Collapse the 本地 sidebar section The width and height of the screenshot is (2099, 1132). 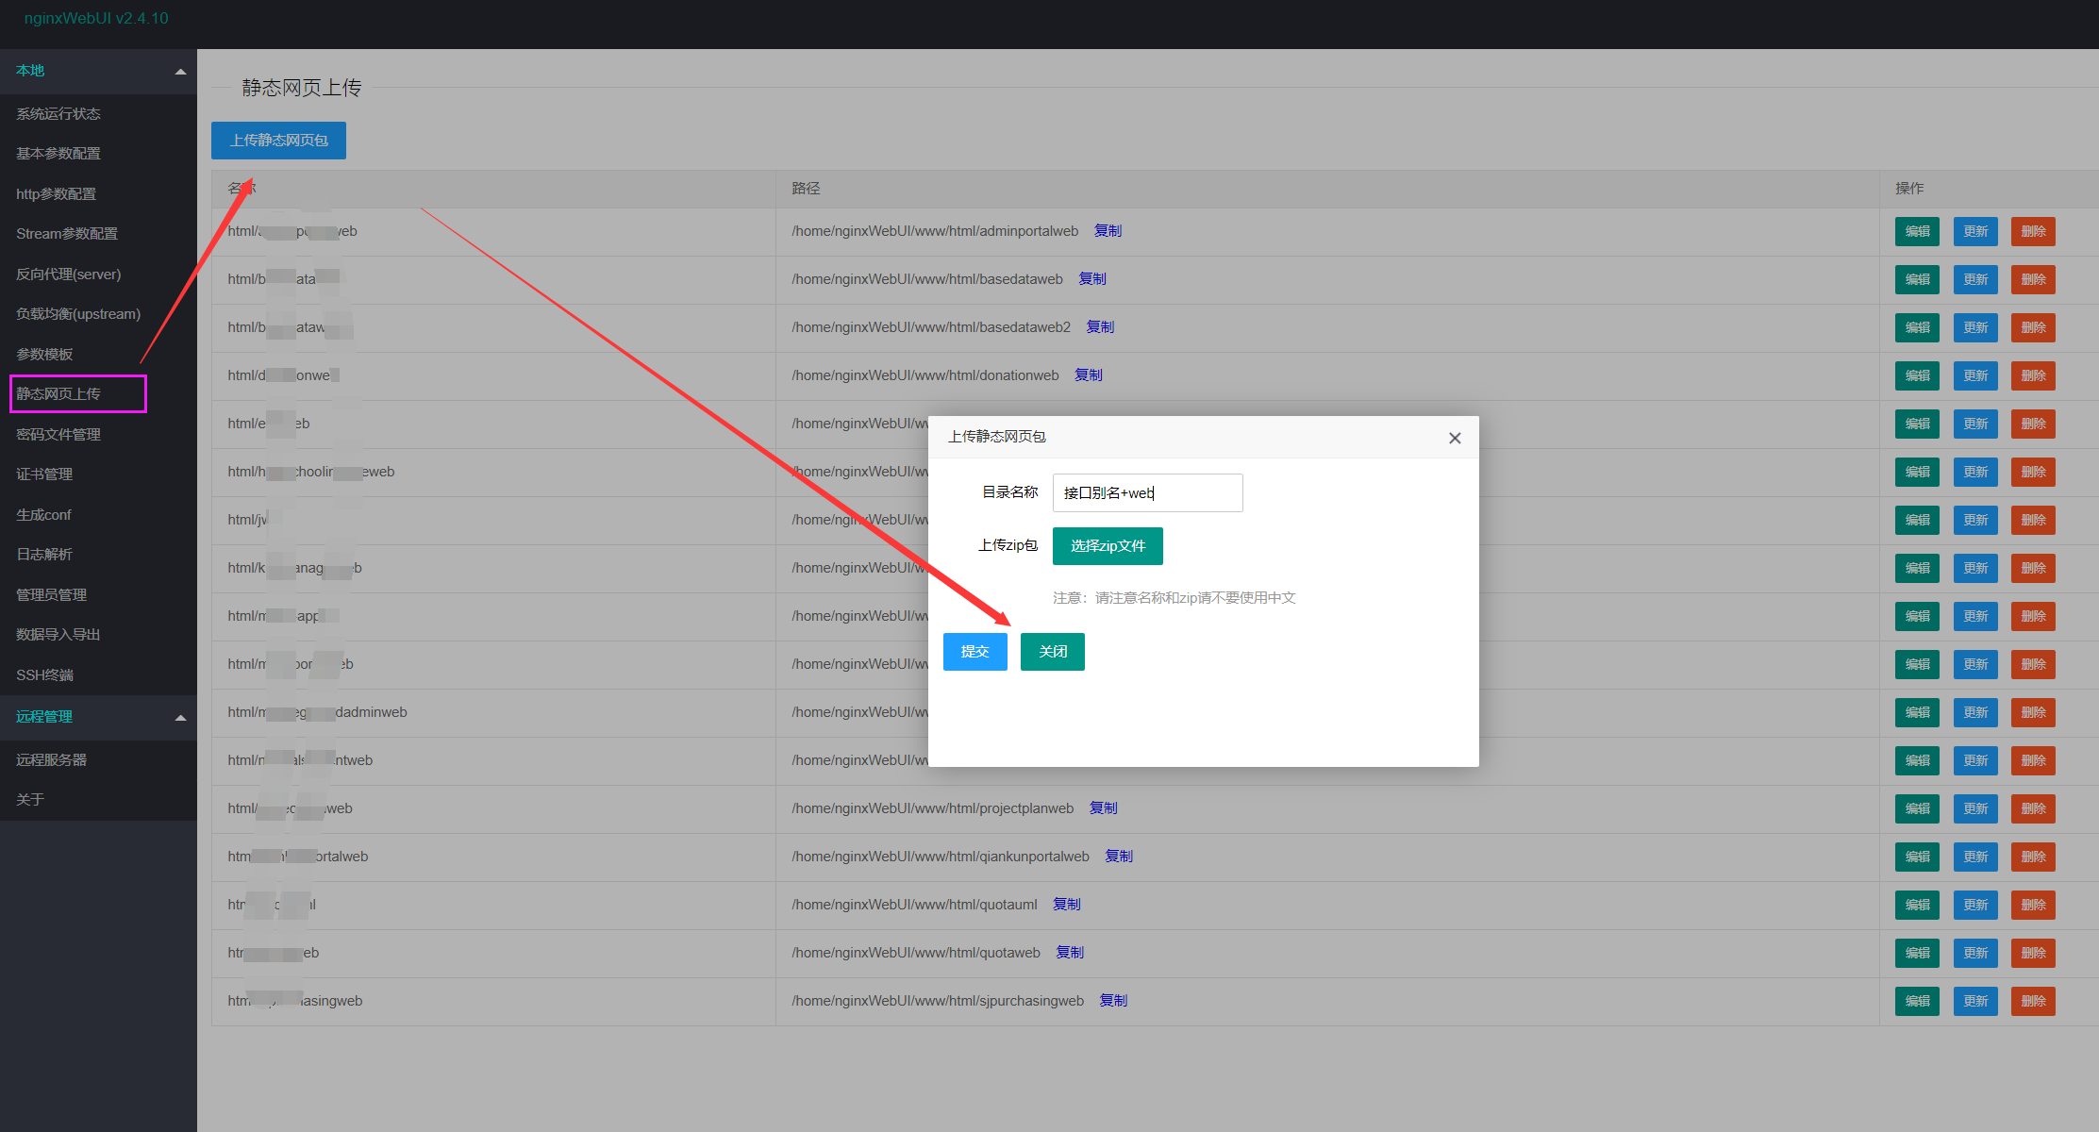tap(180, 72)
